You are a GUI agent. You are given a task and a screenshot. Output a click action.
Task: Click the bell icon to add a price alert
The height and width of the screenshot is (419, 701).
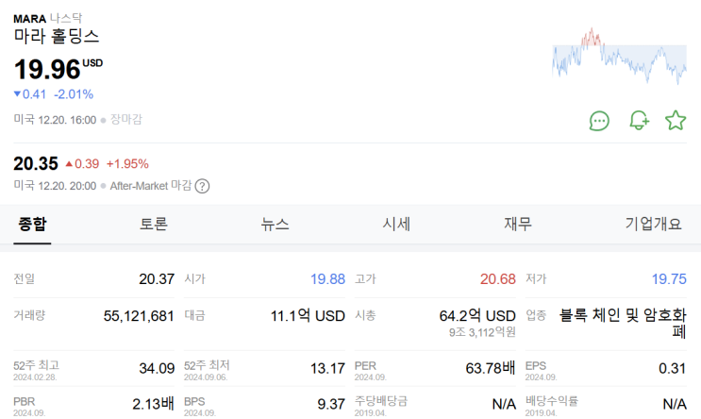[x=639, y=121]
